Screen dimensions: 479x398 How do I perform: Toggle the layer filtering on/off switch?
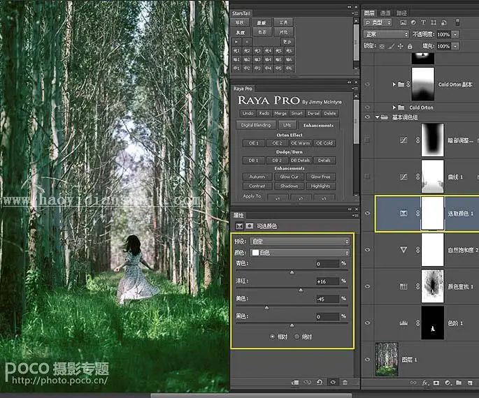pos(457,22)
